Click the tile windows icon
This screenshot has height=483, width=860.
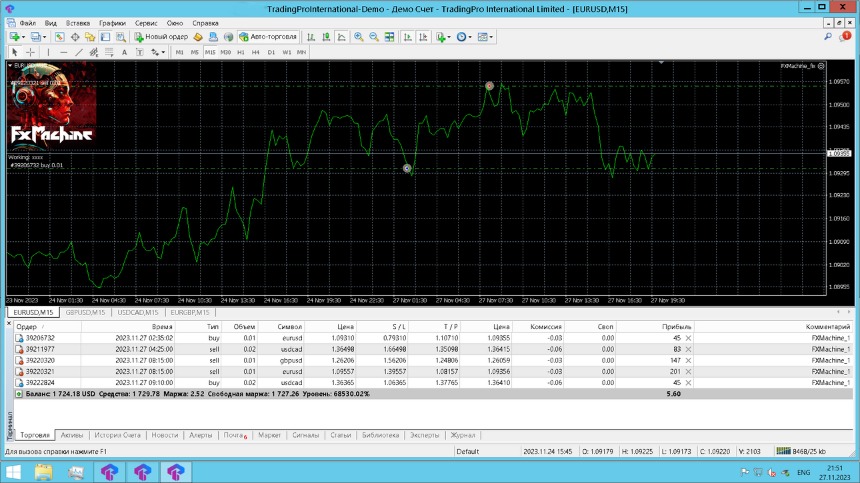point(389,37)
